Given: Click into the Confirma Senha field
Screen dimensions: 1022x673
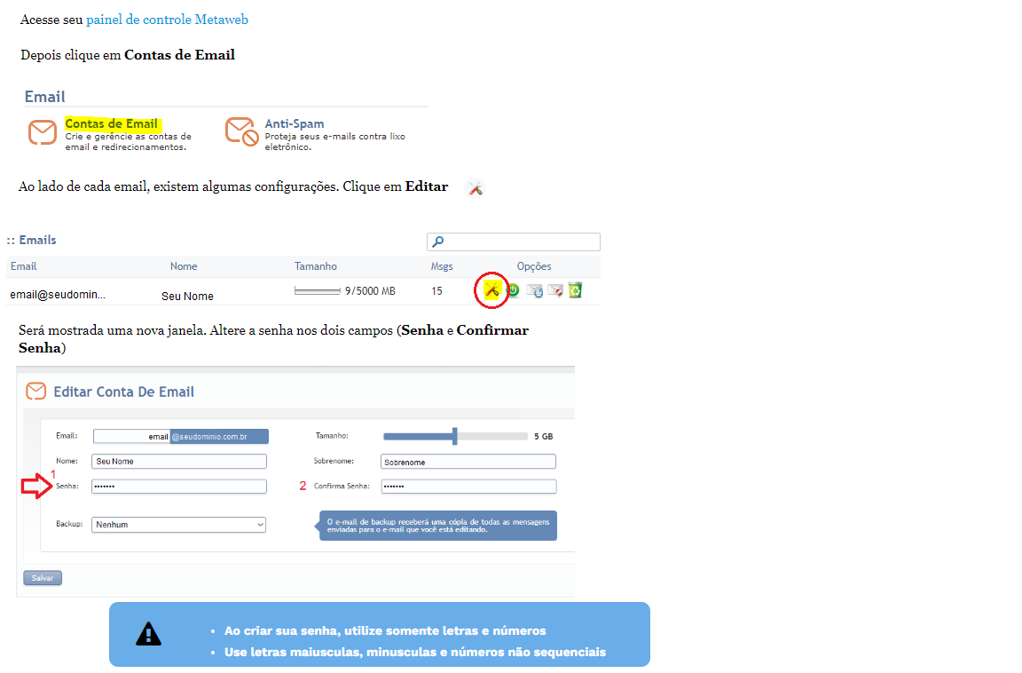Looking at the screenshot, I should pos(468,487).
